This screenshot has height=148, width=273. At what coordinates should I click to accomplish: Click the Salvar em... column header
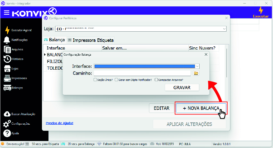click(145, 48)
